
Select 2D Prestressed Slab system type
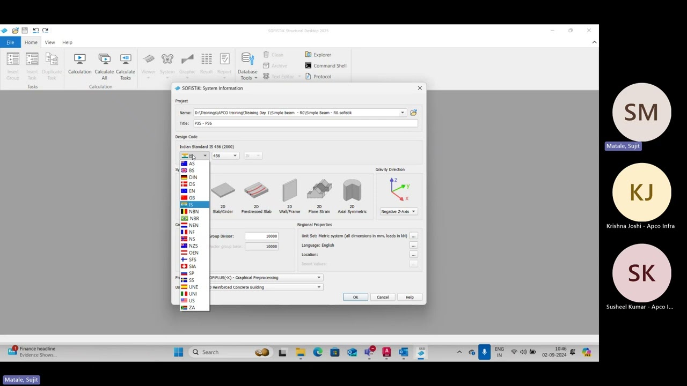(x=256, y=197)
